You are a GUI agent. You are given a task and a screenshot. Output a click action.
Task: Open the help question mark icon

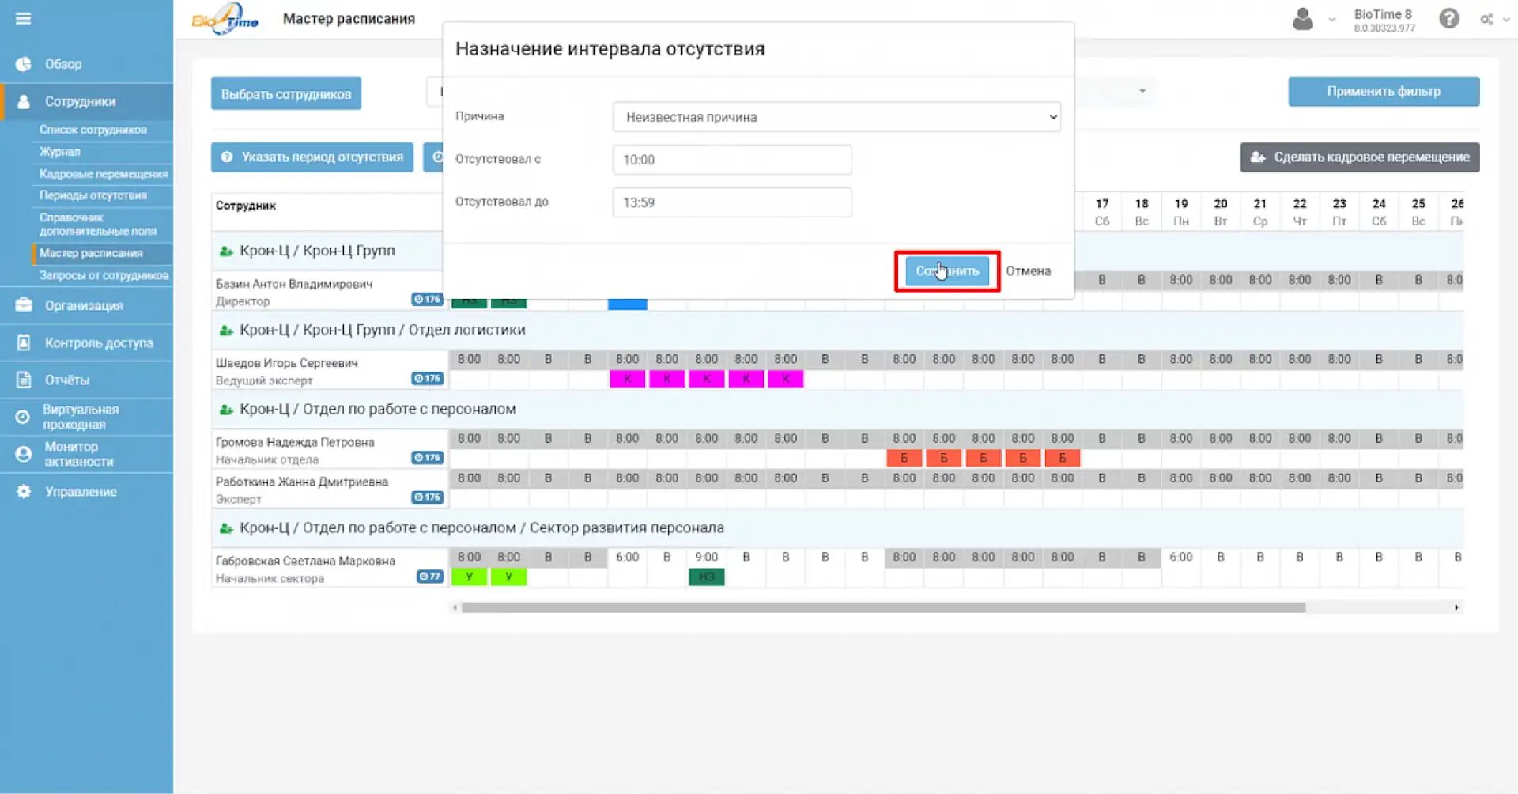[x=1449, y=18]
